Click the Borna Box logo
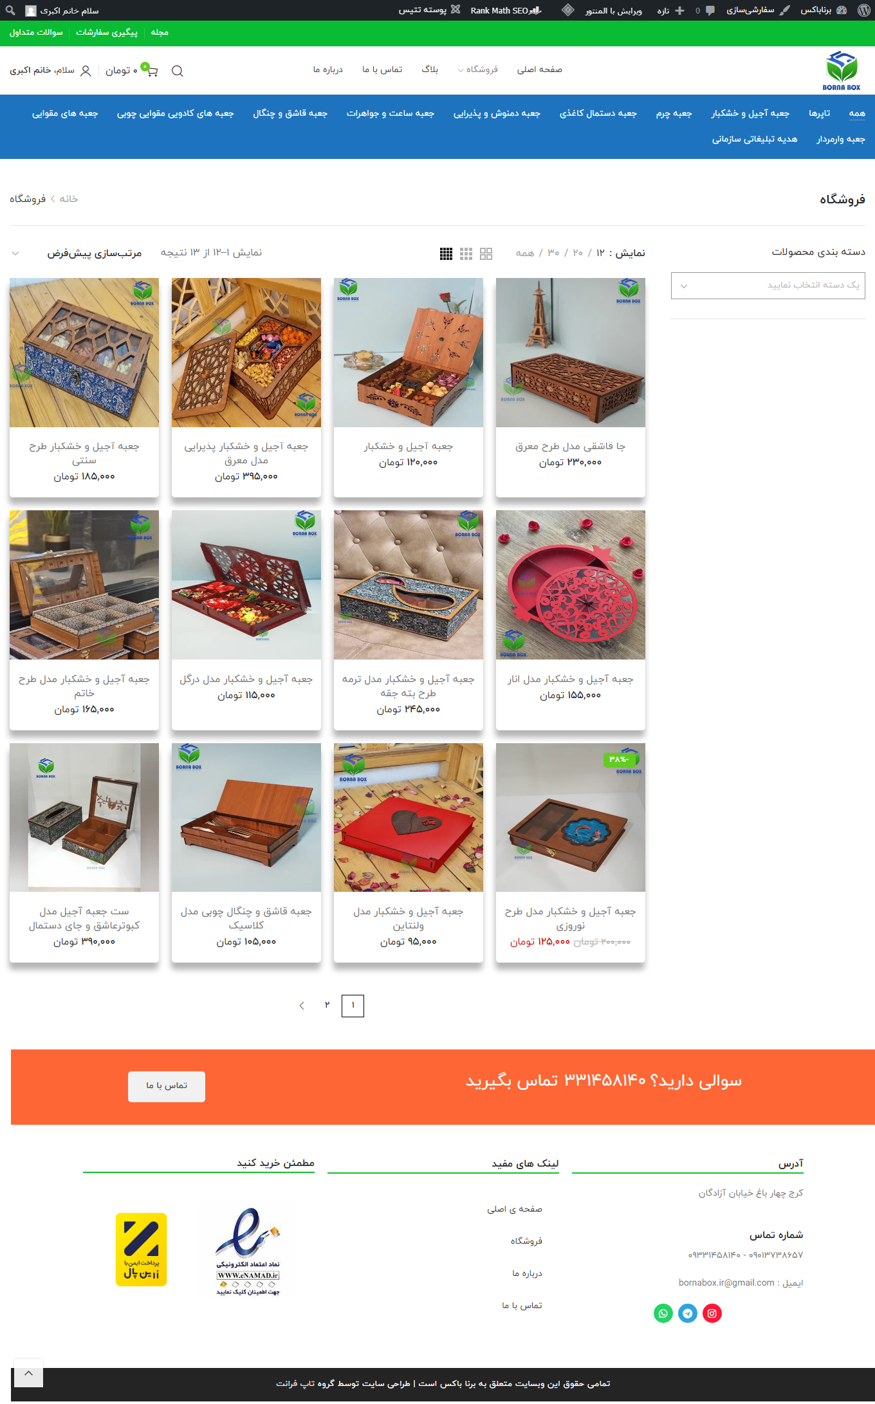This screenshot has height=1404, width=875. tap(842, 71)
